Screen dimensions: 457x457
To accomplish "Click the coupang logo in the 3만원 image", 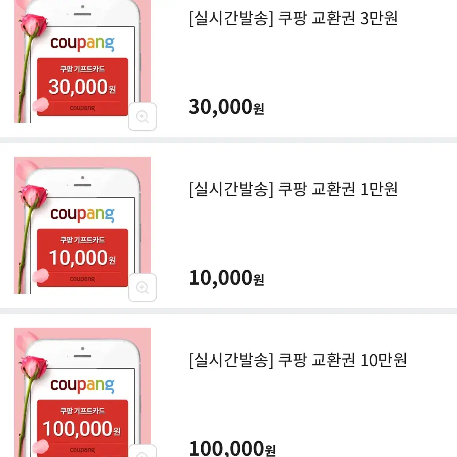I will pyautogui.click(x=82, y=44).
